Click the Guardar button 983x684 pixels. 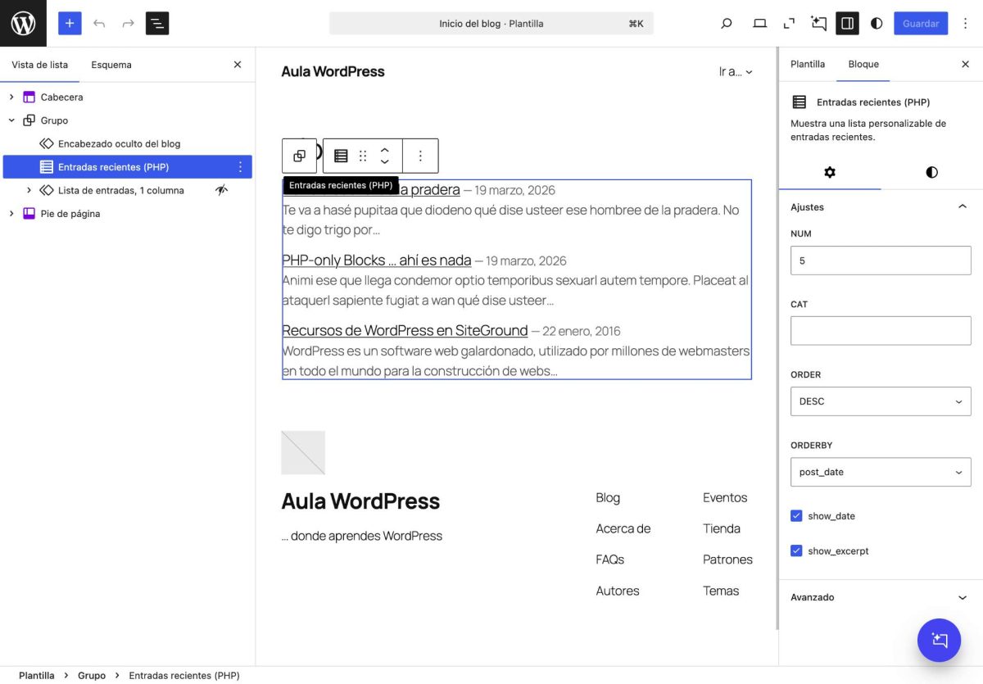point(920,23)
